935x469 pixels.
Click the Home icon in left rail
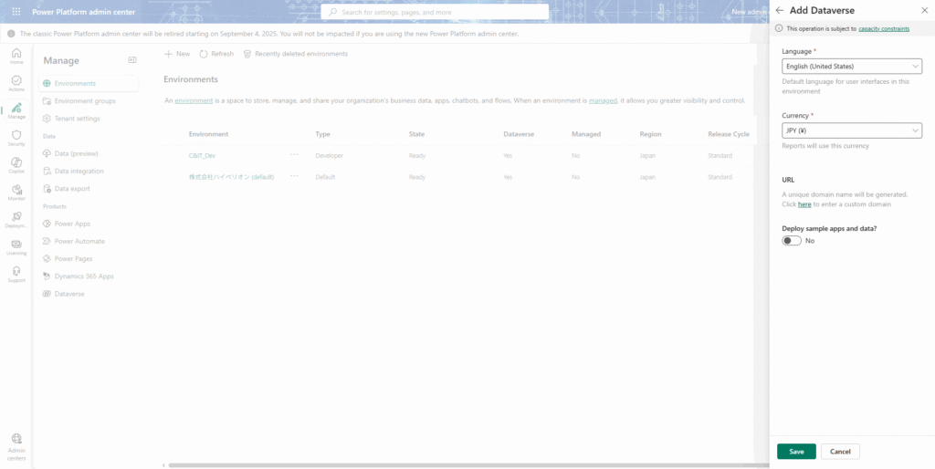(16, 57)
